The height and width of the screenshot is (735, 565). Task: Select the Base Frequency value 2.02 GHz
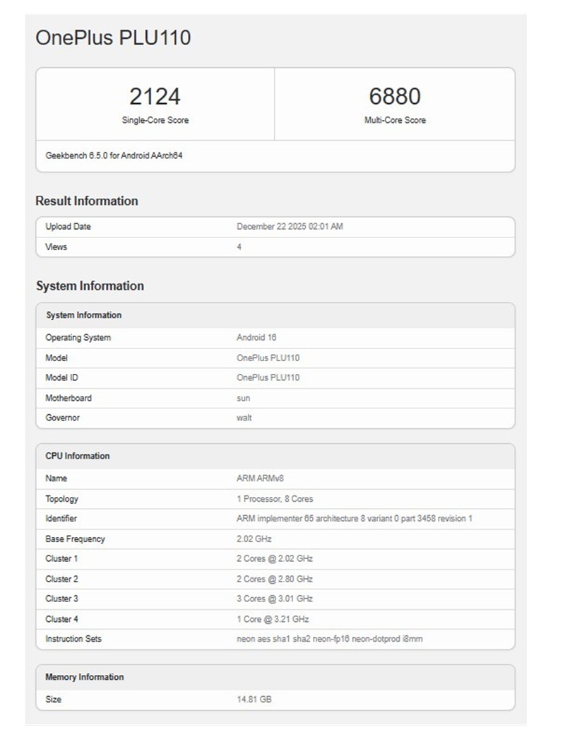256,539
